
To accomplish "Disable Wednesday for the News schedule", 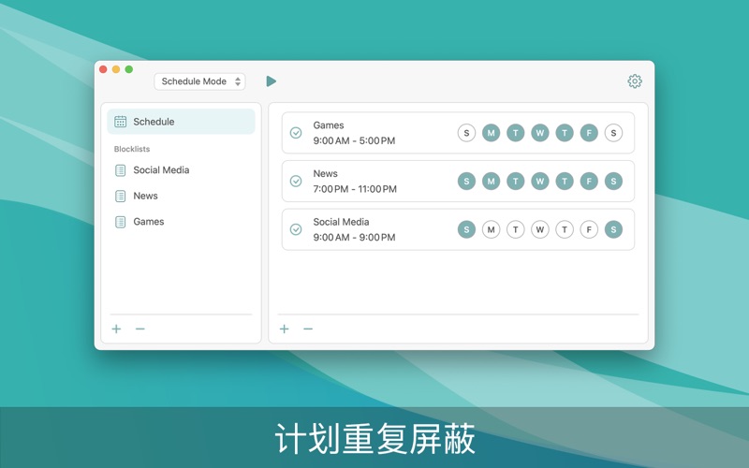I will point(540,181).
